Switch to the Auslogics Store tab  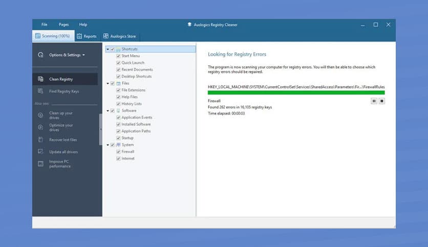pos(120,36)
